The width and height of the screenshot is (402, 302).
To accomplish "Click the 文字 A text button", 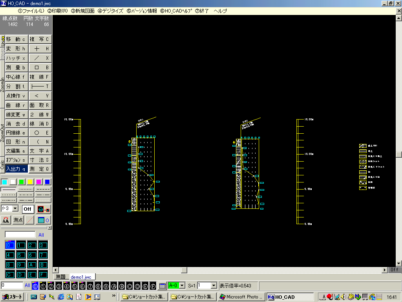I will click(40, 151).
